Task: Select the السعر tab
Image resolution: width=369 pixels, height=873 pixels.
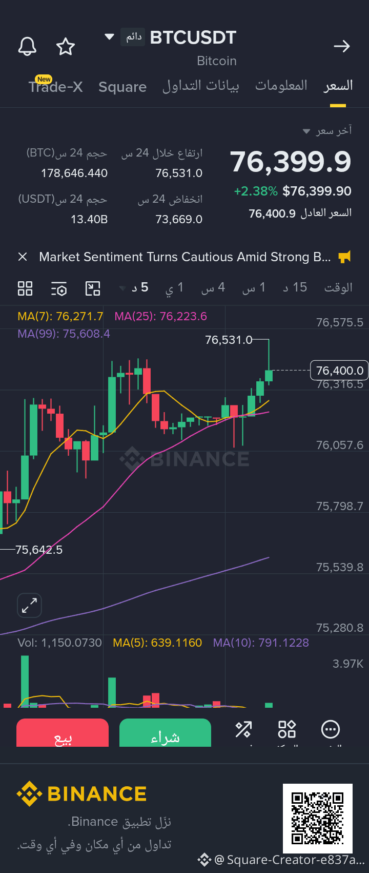Action: 338,86
